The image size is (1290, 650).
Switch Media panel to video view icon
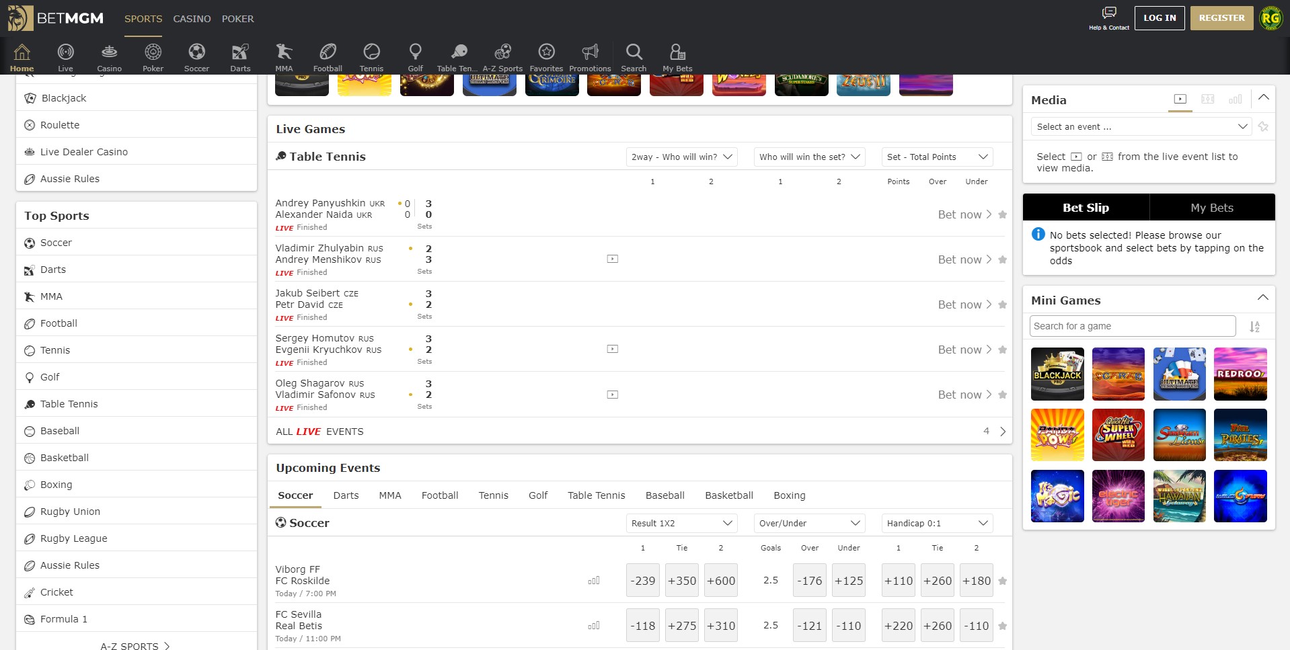coord(1180,99)
